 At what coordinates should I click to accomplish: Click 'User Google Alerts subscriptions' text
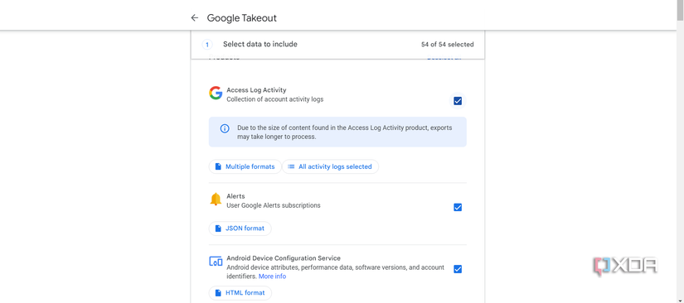[x=274, y=205]
